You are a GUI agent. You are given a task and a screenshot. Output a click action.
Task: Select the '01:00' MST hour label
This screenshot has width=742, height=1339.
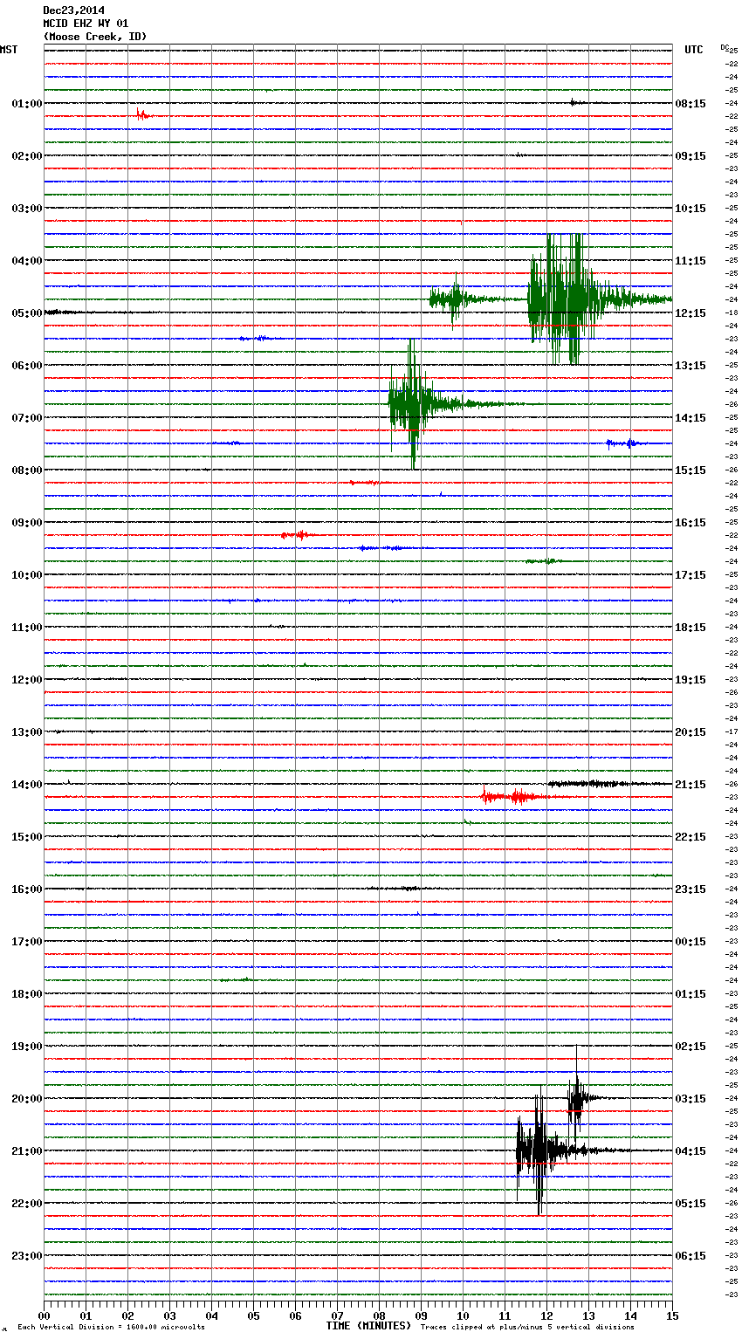click(x=27, y=104)
